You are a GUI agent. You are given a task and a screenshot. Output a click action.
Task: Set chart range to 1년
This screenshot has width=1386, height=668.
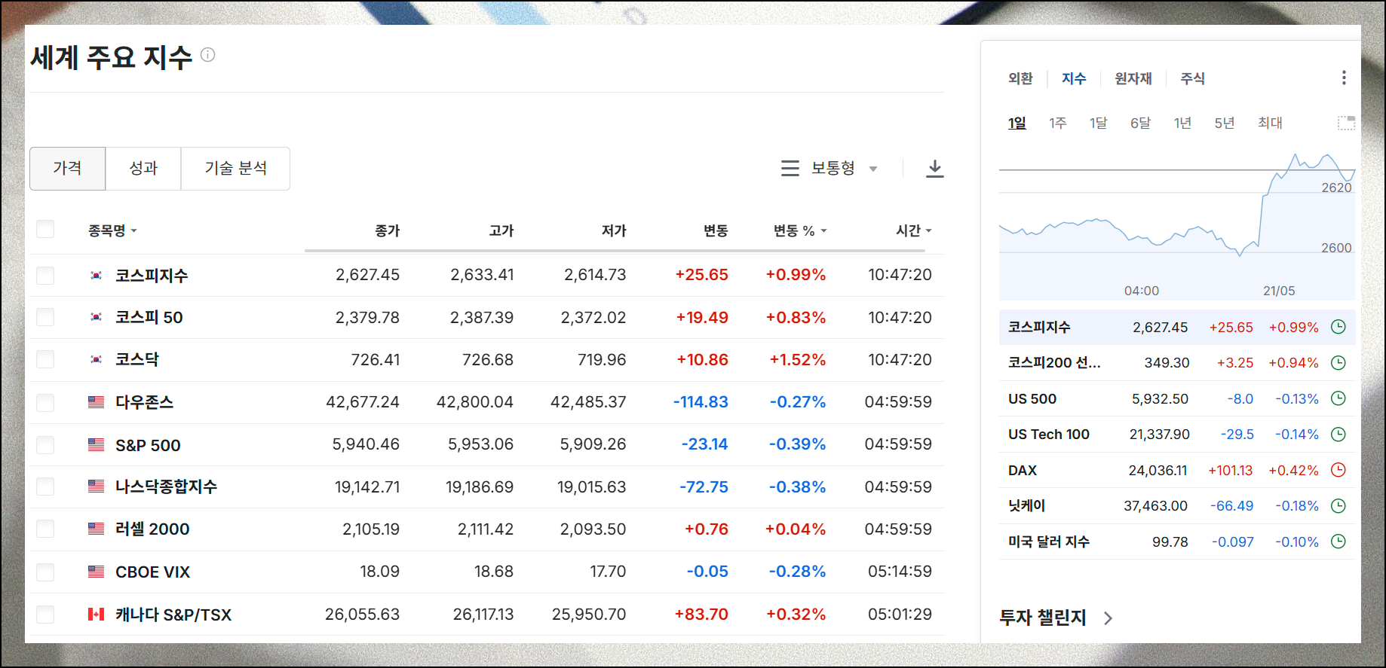click(x=1182, y=123)
